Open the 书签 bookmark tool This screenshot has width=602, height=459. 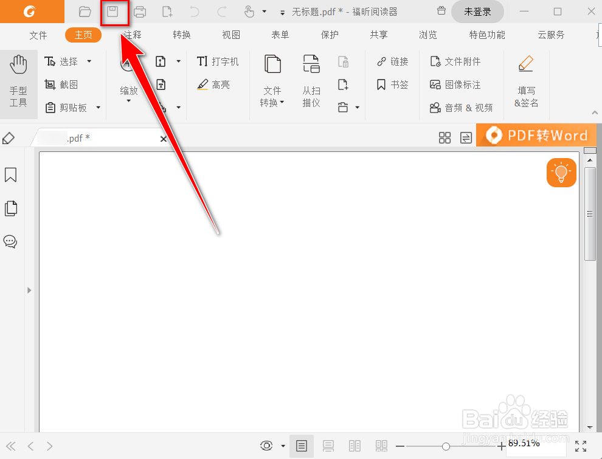[392, 85]
